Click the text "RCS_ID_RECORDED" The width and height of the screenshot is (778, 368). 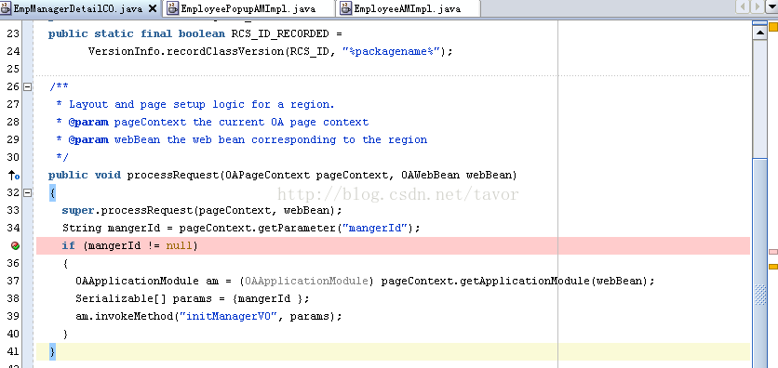(280, 33)
